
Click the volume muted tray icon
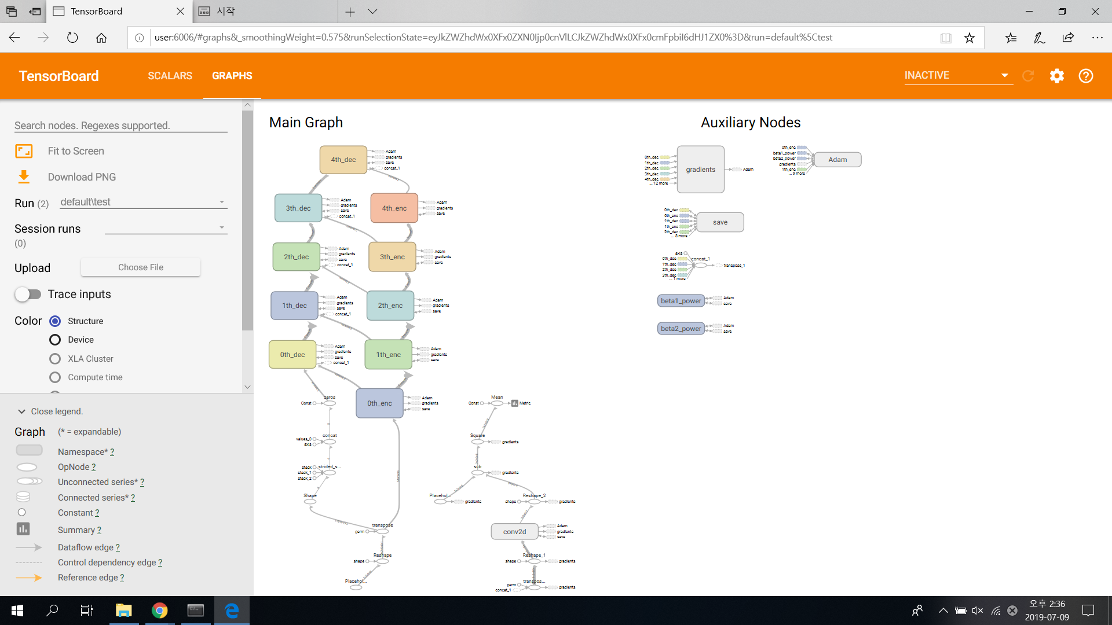(x=978, y=611)
